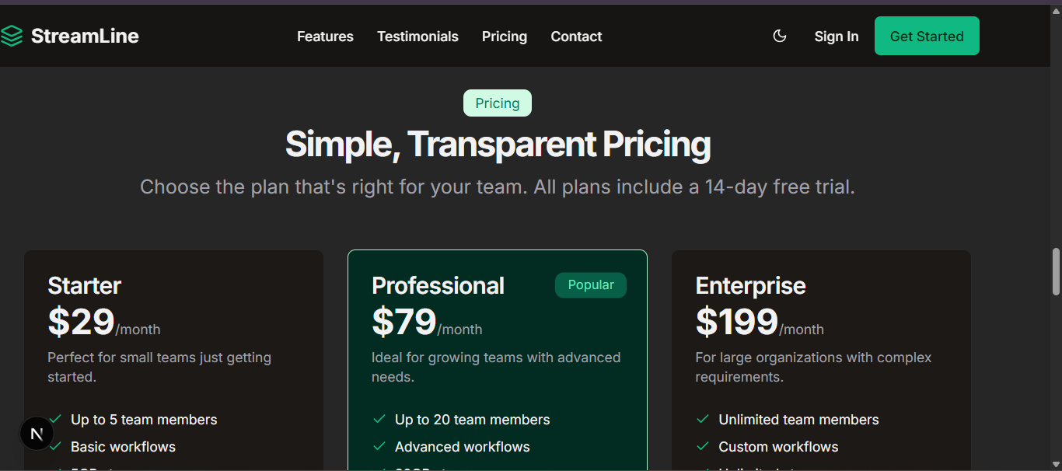This screenshot has height=471, width=1062.
Task: Click checkmark next to Basic workflows
Action: (55, 446)
